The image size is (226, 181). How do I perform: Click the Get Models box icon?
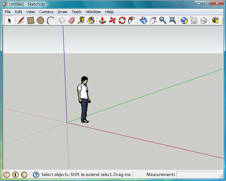[x=215, y=20]
